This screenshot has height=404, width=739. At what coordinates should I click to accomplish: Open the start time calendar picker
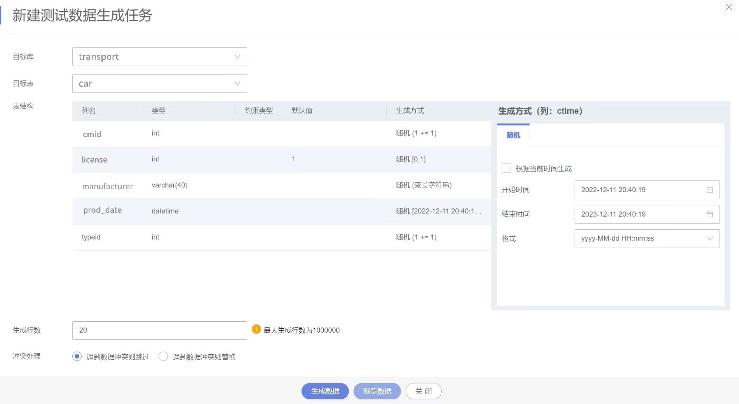710,190
